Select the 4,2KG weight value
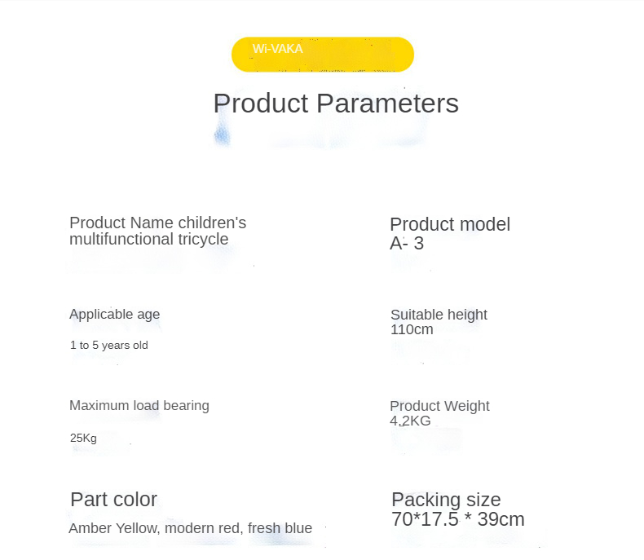644x560 pixels. pyautogui.click(x=410, y=421)
